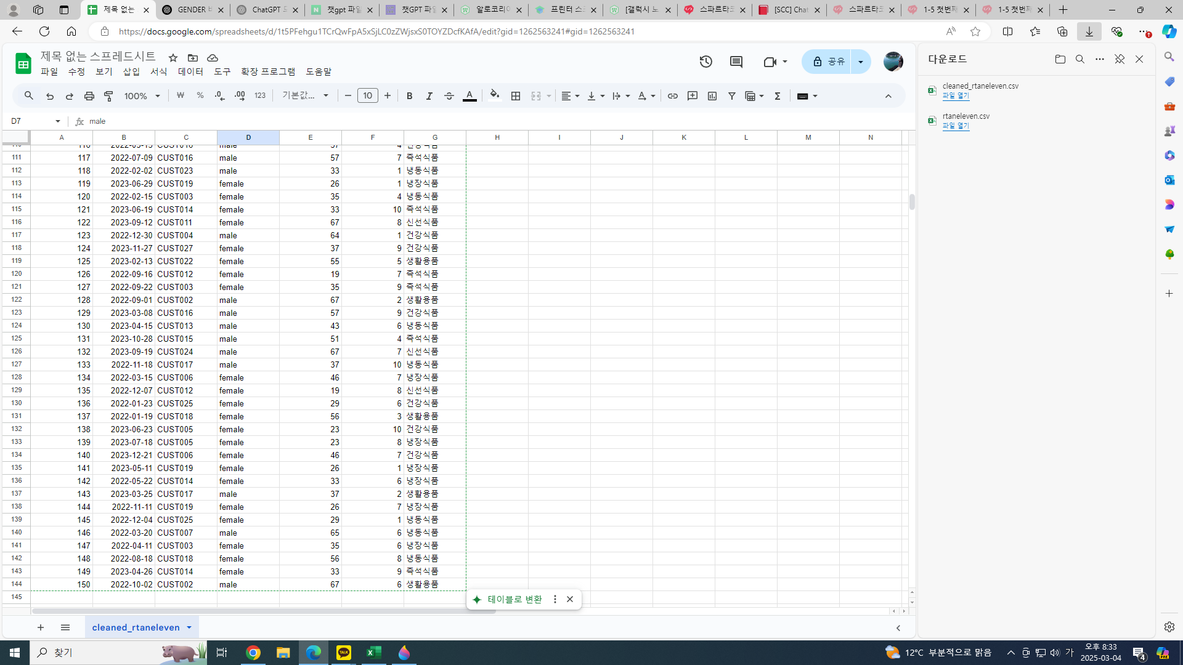Open the 수정 menu
This screenshot has width=1183, height=665.
pos(76,72)
